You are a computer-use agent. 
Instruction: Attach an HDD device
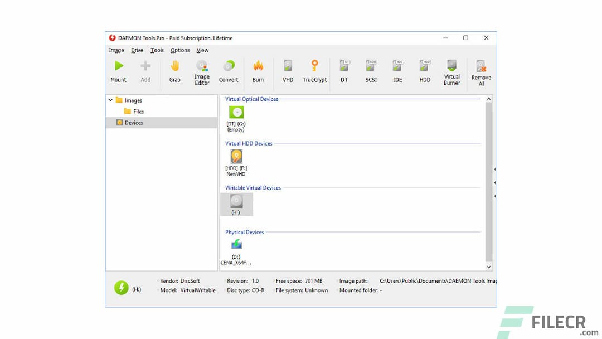[424, 71]
